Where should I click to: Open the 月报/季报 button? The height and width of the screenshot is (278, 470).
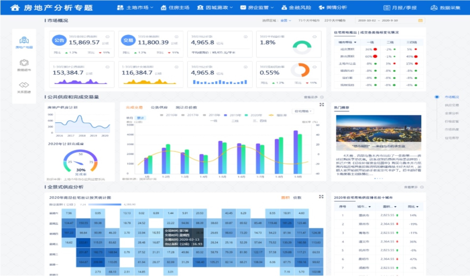point(400,8)
